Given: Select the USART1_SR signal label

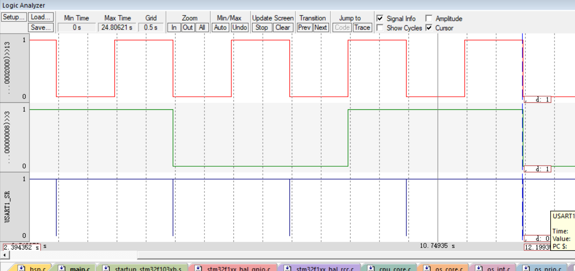Looking at the screenshot, I should point(8,207).
